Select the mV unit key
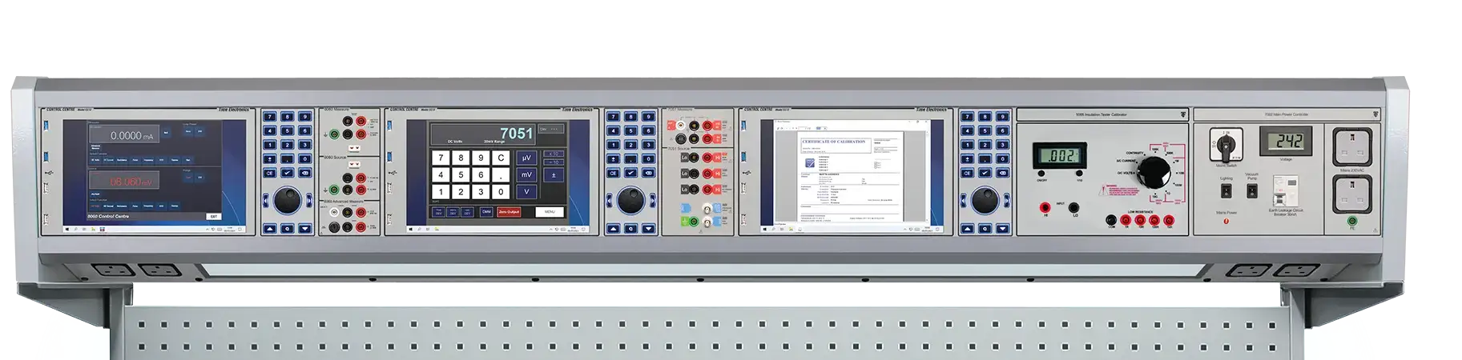Image resolution: width=1462 pixels, height=360 pixels. (x=526, y=174)
